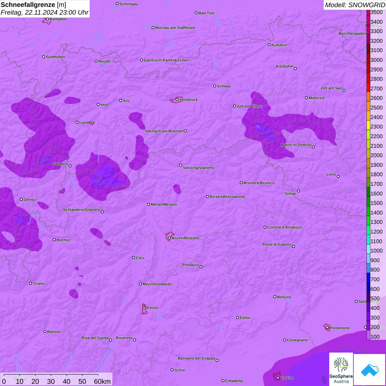Click the date Freitag, 22.11.2024 23:00 Uhr

[44, 12]
